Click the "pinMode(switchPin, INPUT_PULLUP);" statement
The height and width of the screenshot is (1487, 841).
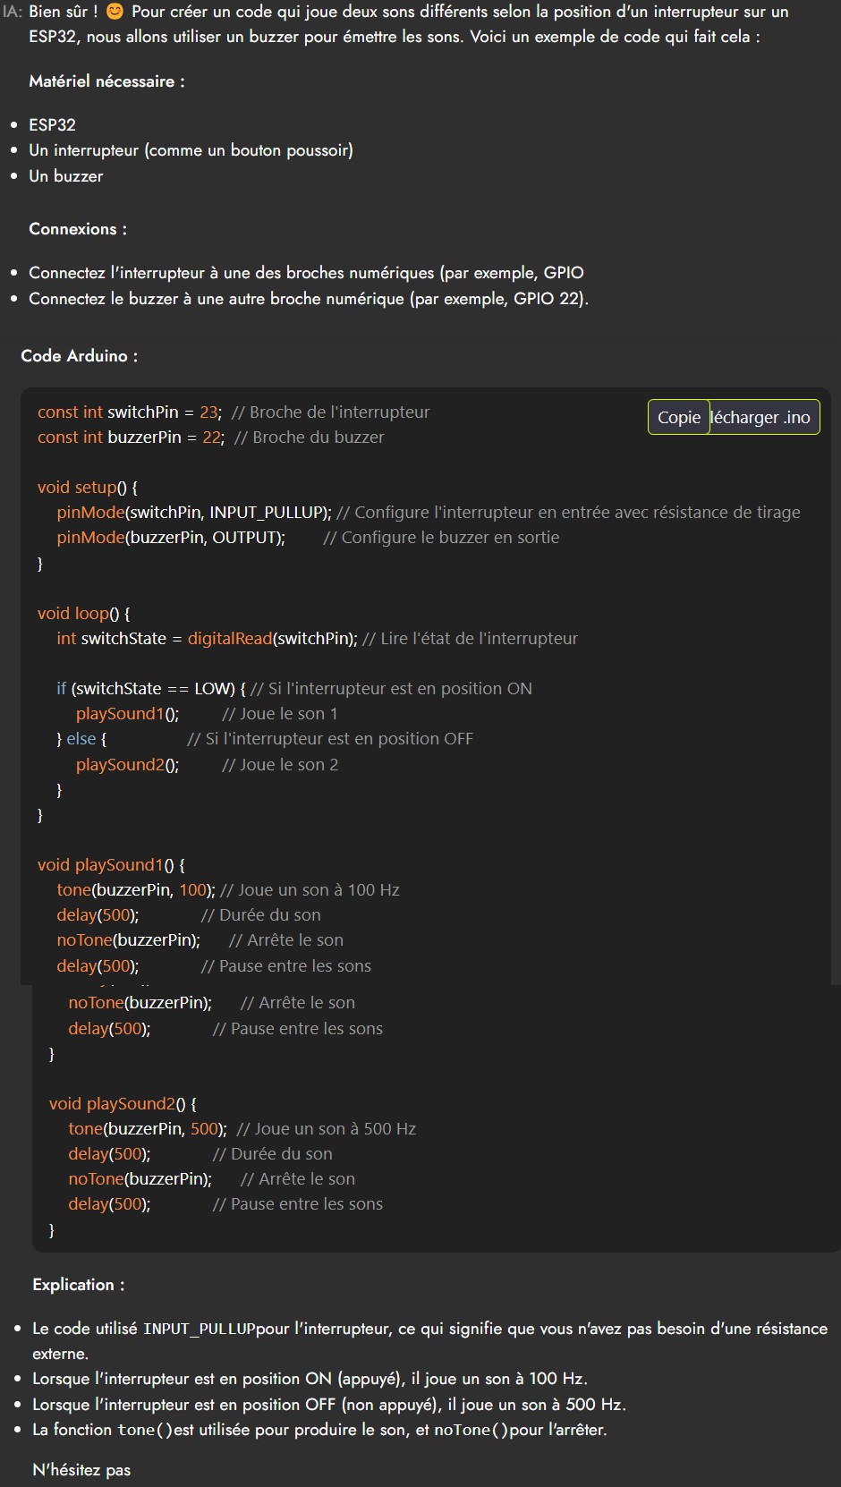click(194, 513)
